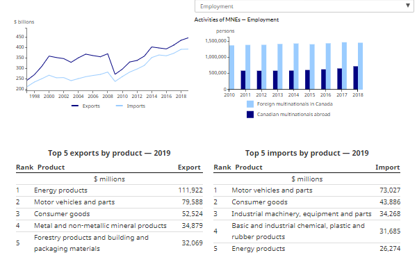This screenshot has height=278, width=417.
Task: Click the light blue Foreign multinationals swatch
Action: pyautogui.click(x=251, y=103)
